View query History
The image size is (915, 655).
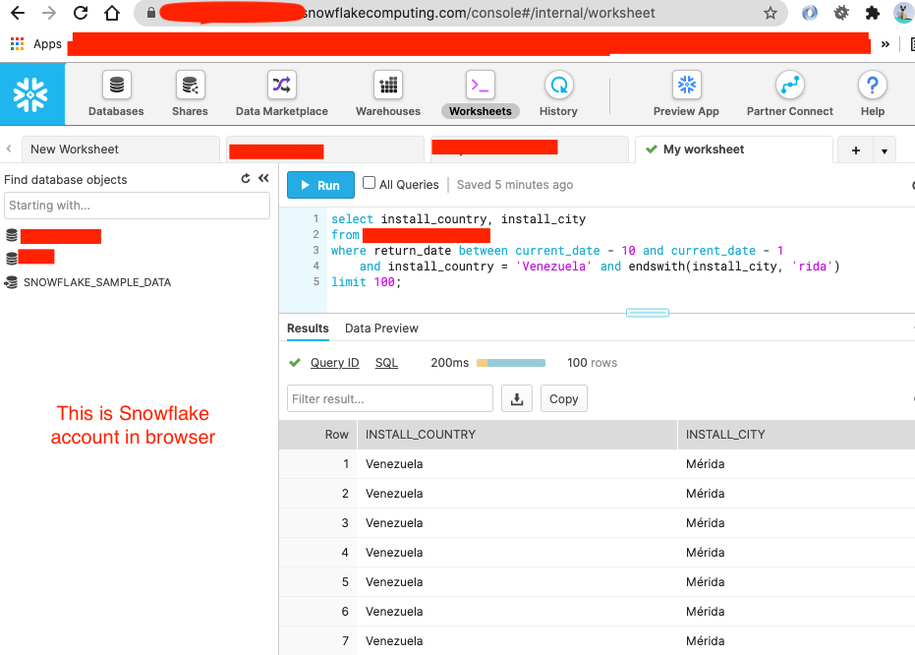[557, 93]
